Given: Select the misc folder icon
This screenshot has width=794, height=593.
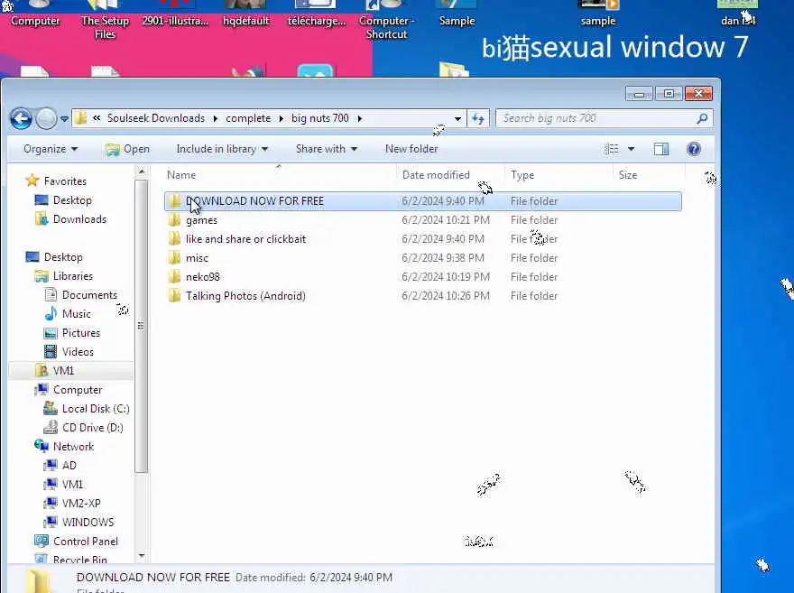Looking at the screenshot, I should [174, 258].
